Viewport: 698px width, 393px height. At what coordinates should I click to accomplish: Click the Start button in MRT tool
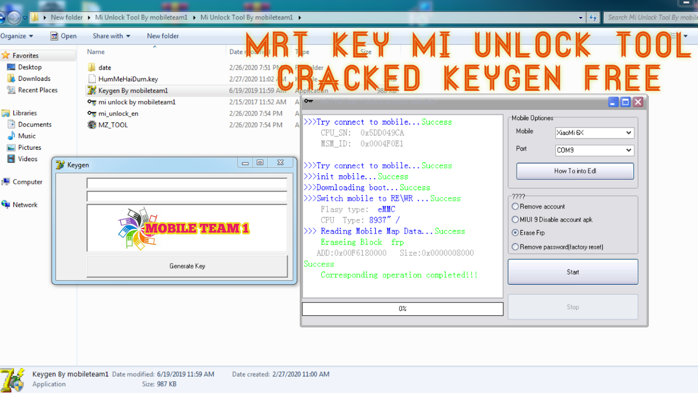(573, 272)
